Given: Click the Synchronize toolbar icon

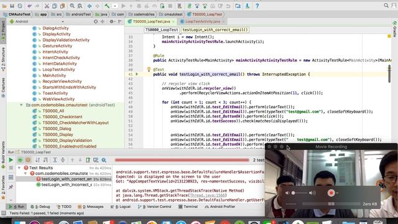Looking at the screenshot, I should (x=20, y=6).
